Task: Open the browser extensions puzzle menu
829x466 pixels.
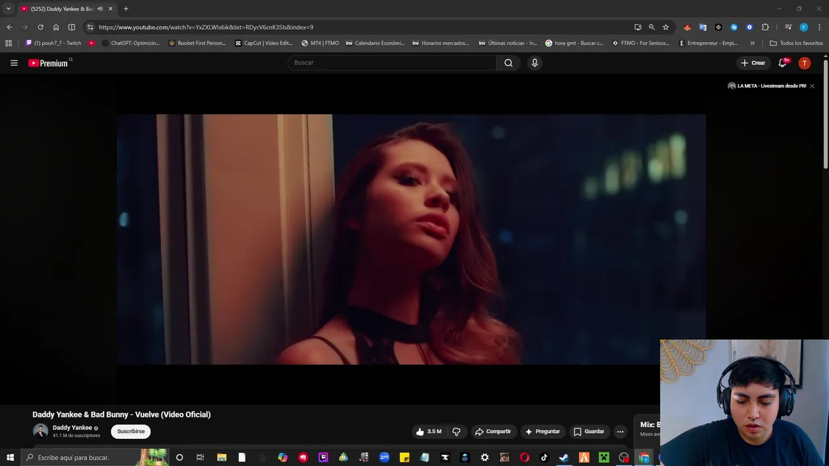Action: [x=765, y=27]
